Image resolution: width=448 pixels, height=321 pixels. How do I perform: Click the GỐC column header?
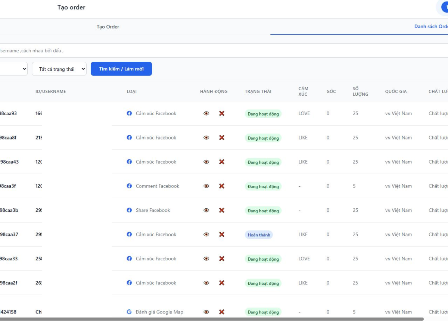click(331, 91)
